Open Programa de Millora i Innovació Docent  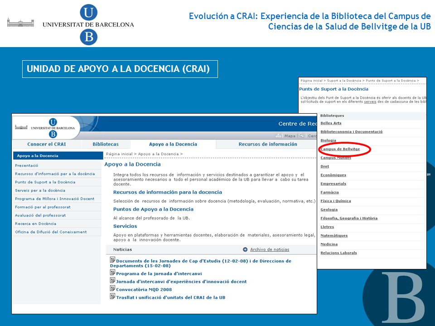[55, 199]
